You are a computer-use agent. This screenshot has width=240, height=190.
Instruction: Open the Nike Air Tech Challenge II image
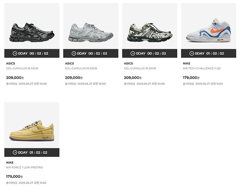(209, 26)
